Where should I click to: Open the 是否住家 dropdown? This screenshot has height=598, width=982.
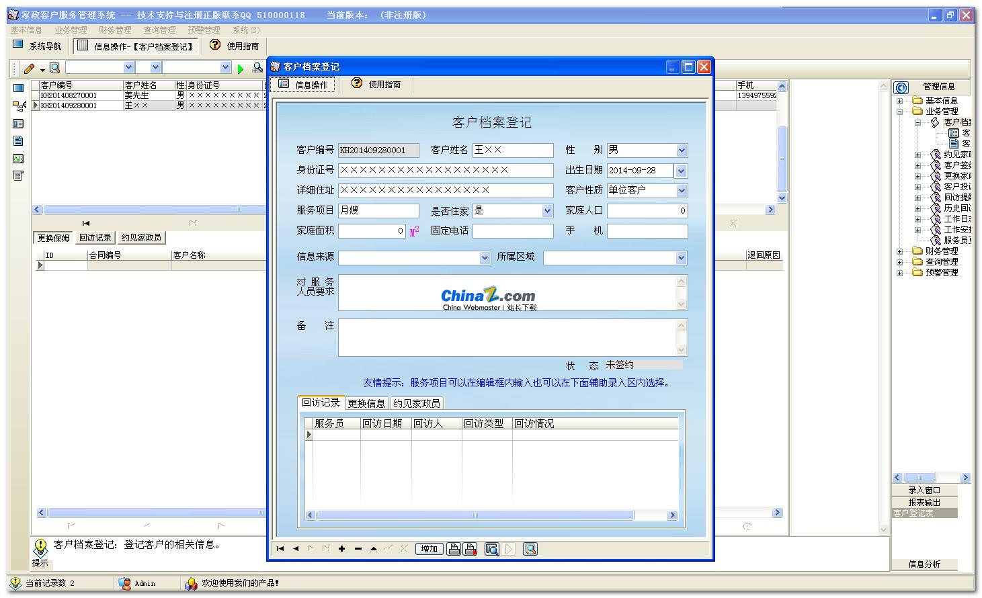pyautogui.click(x=547, y=211)
